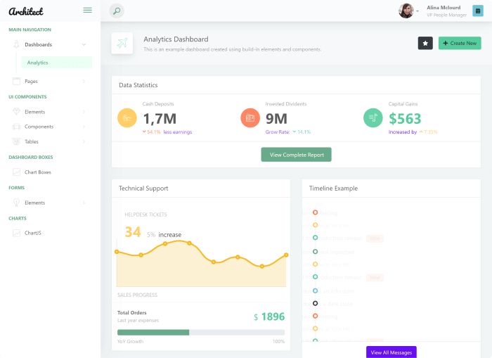Screen dimensions: 492x358
Task: Expand Forms Elements chevron
Action: tap(84, 203)
